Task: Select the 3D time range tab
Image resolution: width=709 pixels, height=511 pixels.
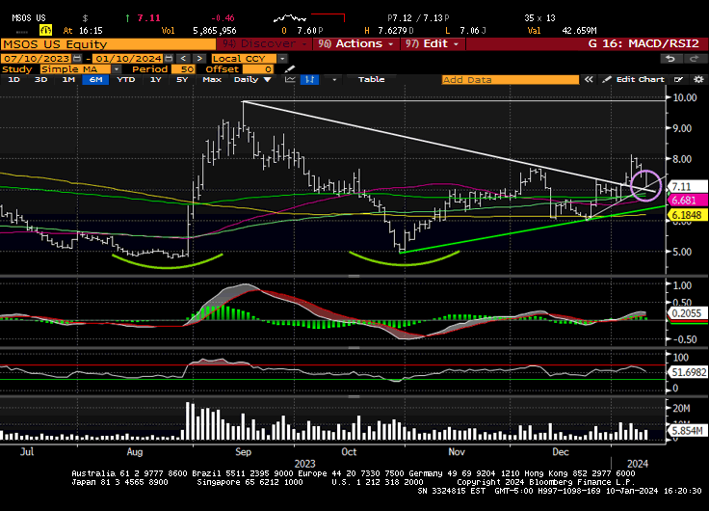Action: 41,80
